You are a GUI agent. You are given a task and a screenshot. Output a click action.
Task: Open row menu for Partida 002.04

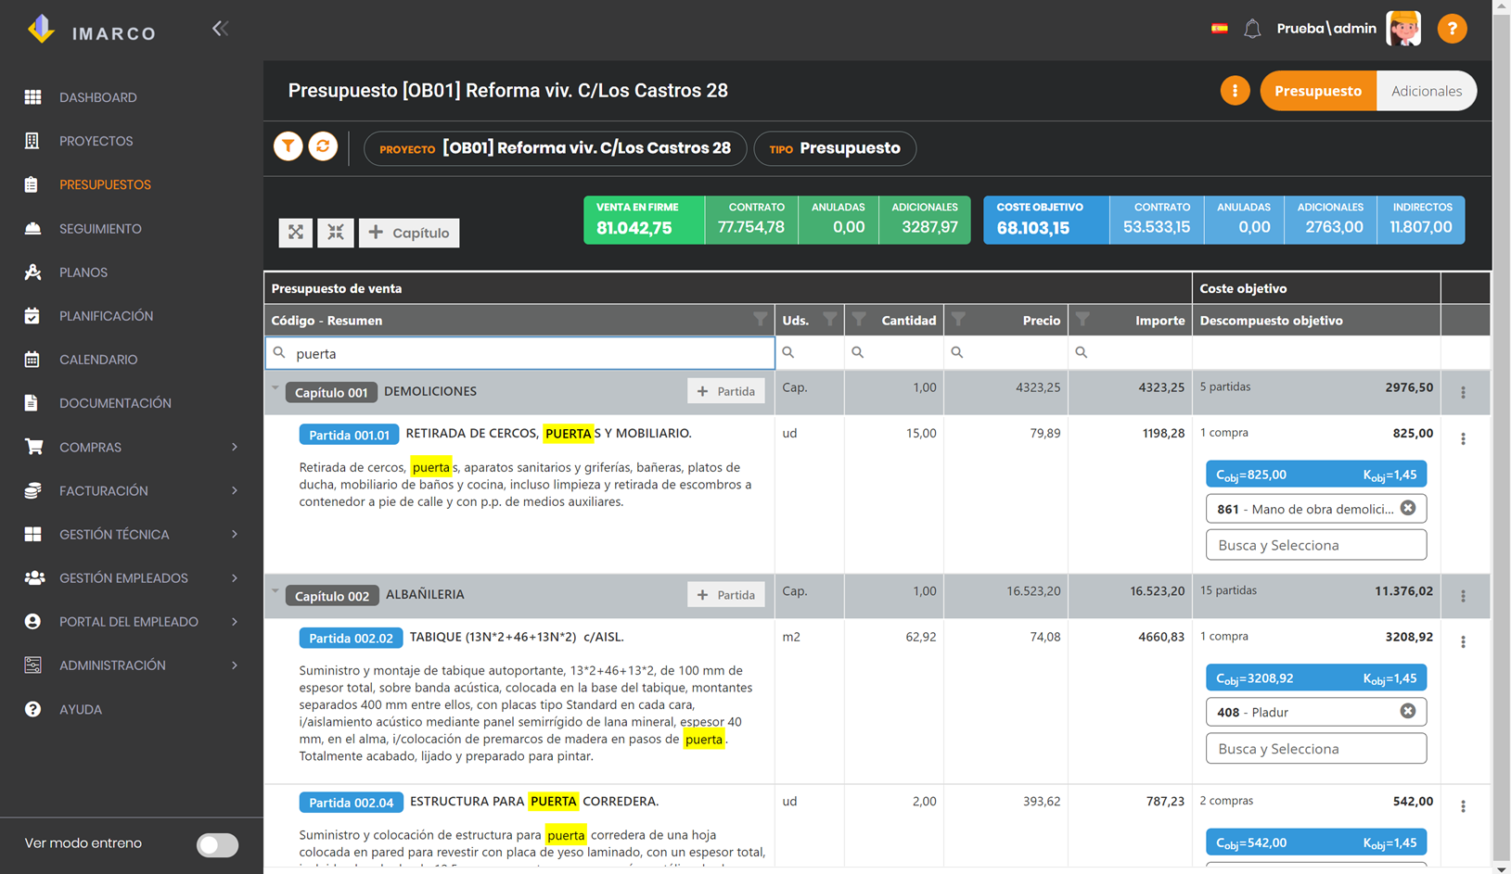point(1464,807)
